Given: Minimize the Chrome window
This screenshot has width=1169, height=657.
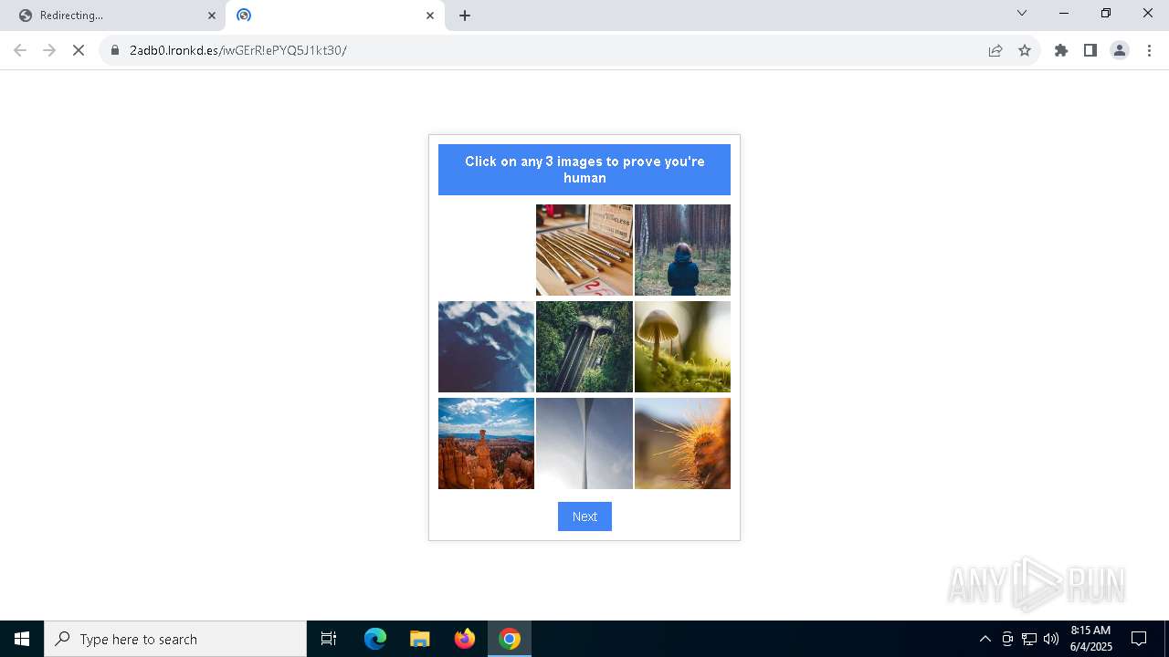Looking at the screenshot, I should click(1064, 13).
